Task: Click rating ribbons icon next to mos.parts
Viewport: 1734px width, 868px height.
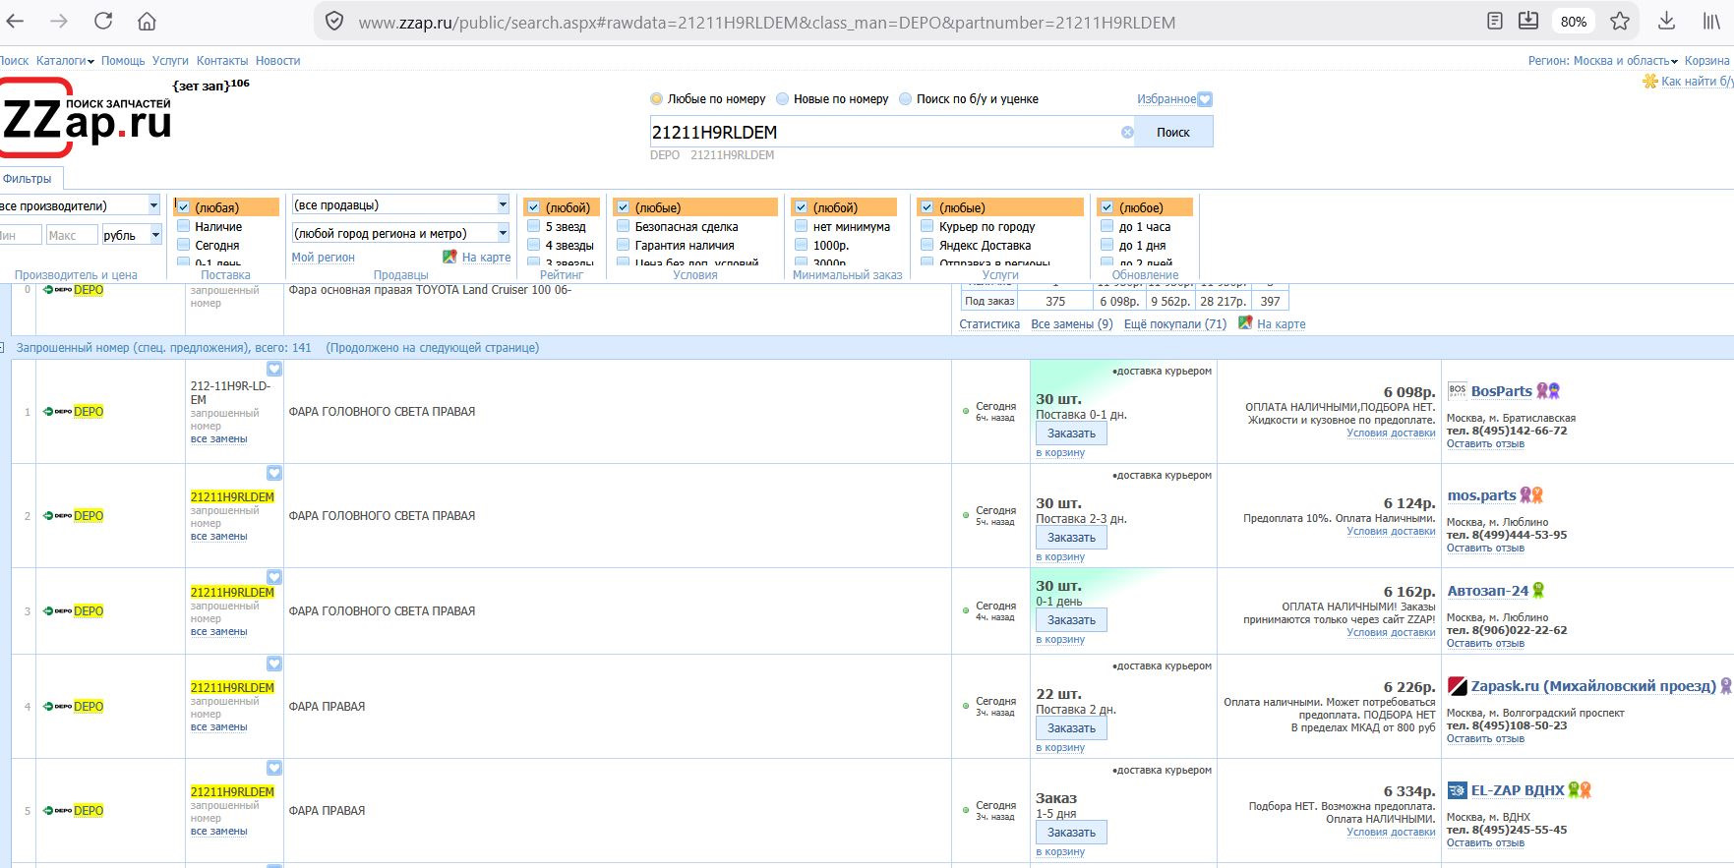Action: [1531, 495]
